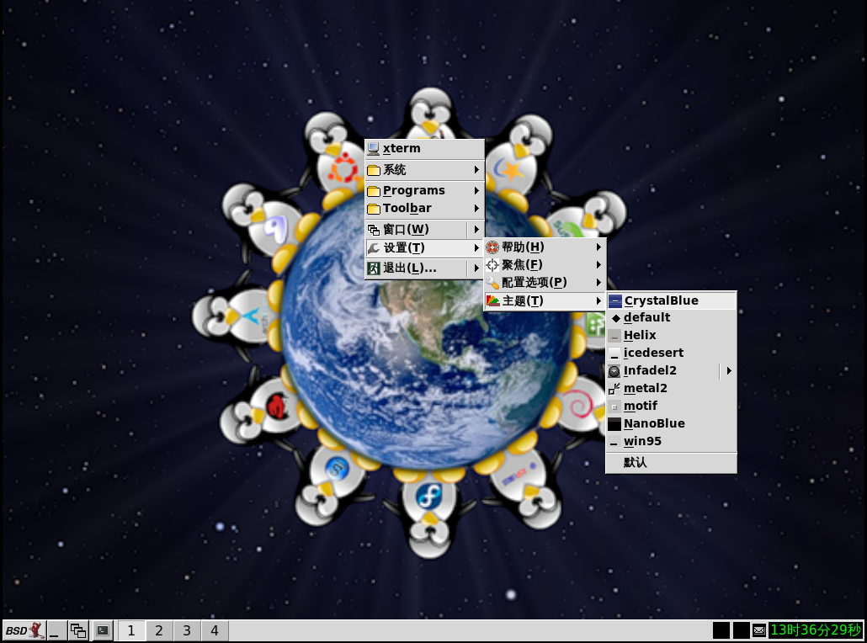Choose 默认 at bottom of theme list

click(x=672, y=463)
